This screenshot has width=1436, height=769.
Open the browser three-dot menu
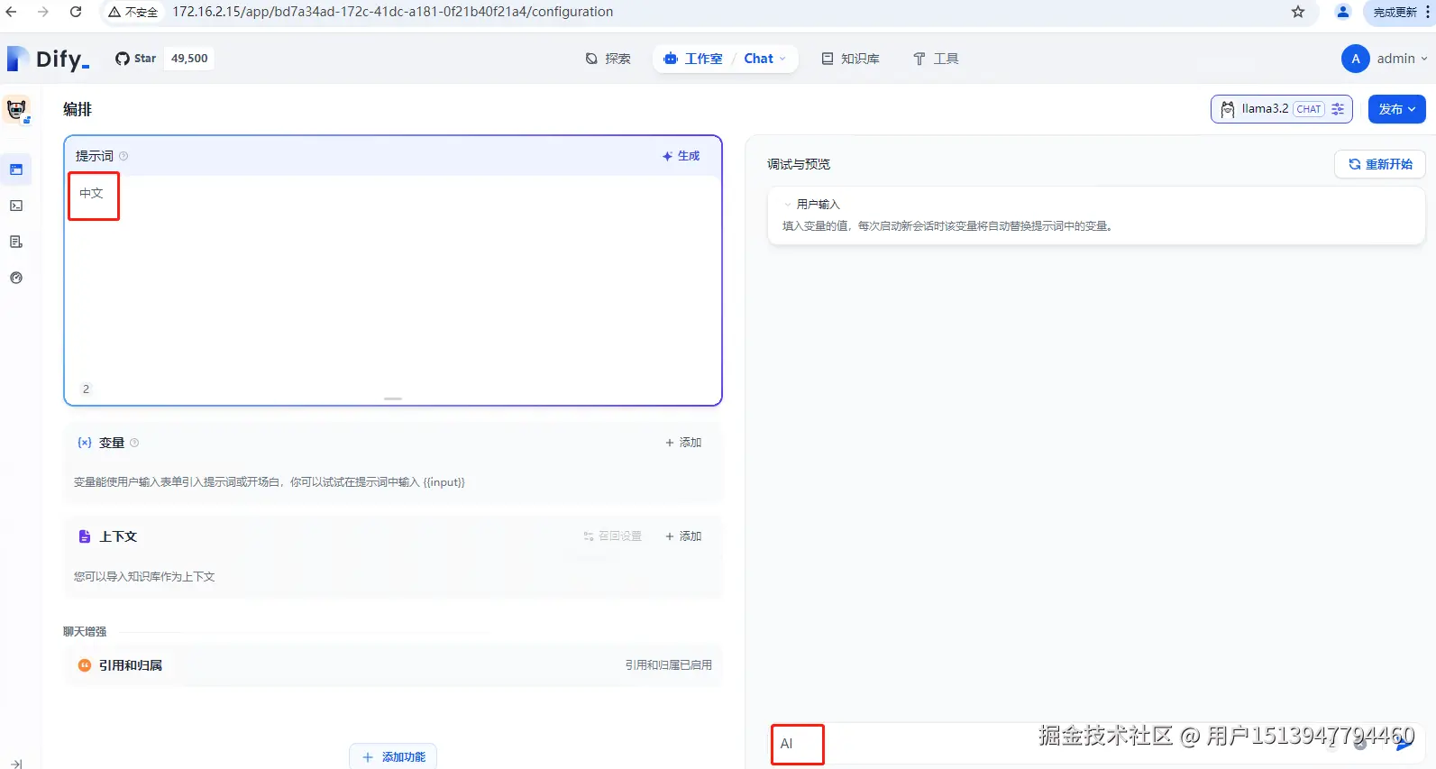pos(1428,12)
